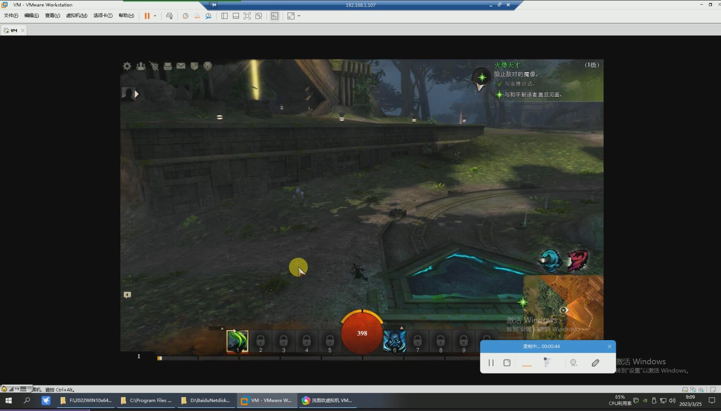Expand the skill 6 selection arrow

pos(401,327)
